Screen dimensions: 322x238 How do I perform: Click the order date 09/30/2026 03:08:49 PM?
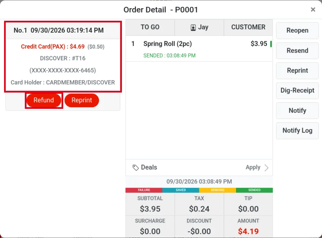tap(199, 181)
